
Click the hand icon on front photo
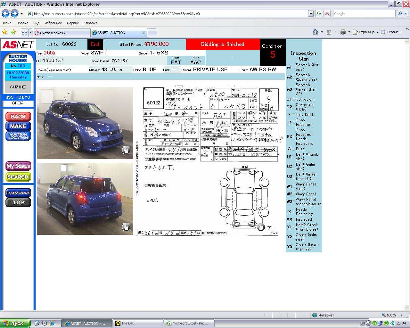[126, 150]
